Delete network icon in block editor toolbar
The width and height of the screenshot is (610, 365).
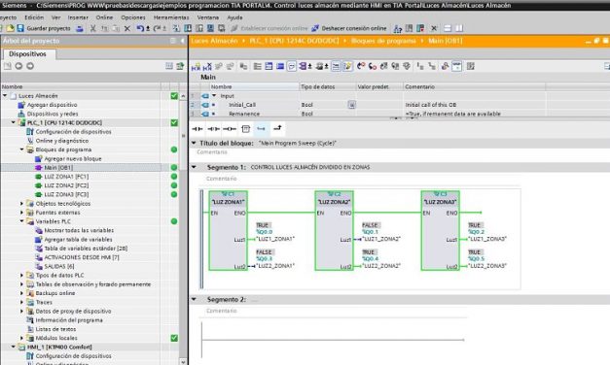[207, 66]
